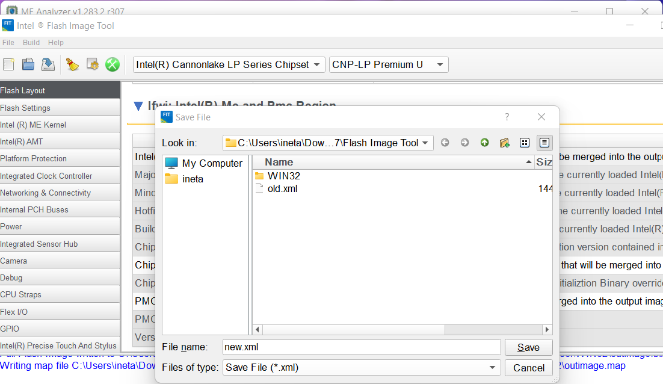Select Flex I/O section
Image resolution: width=663 pixels, height=384 pixels.
pyautogui.click(x=60, y=312)
